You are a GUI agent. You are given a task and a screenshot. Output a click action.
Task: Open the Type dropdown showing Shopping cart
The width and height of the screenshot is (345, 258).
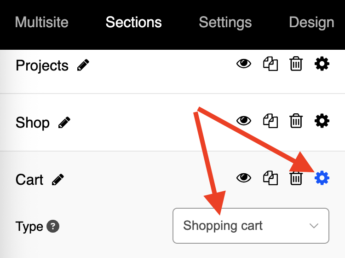click(251, 226)
